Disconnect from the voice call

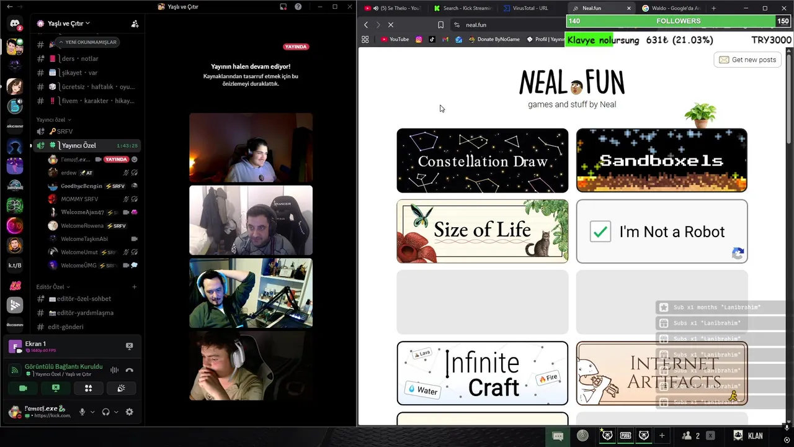(x=129, y=370)
